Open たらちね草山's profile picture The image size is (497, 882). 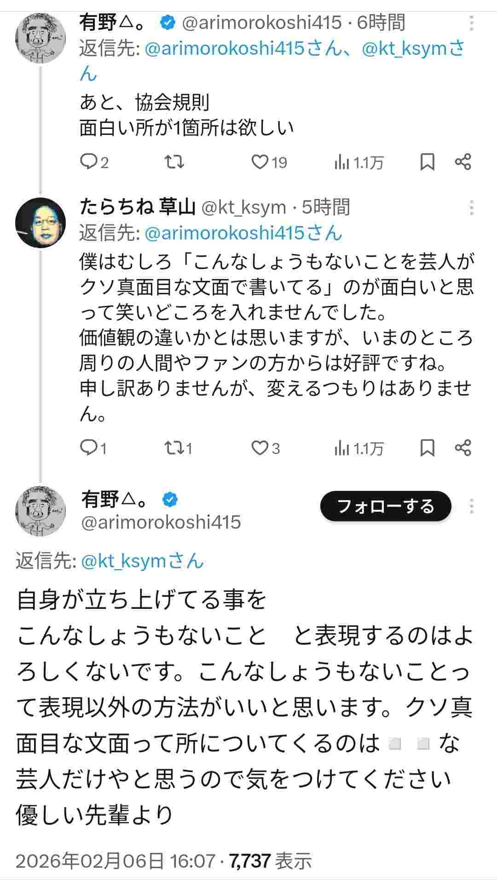[40, 223]
